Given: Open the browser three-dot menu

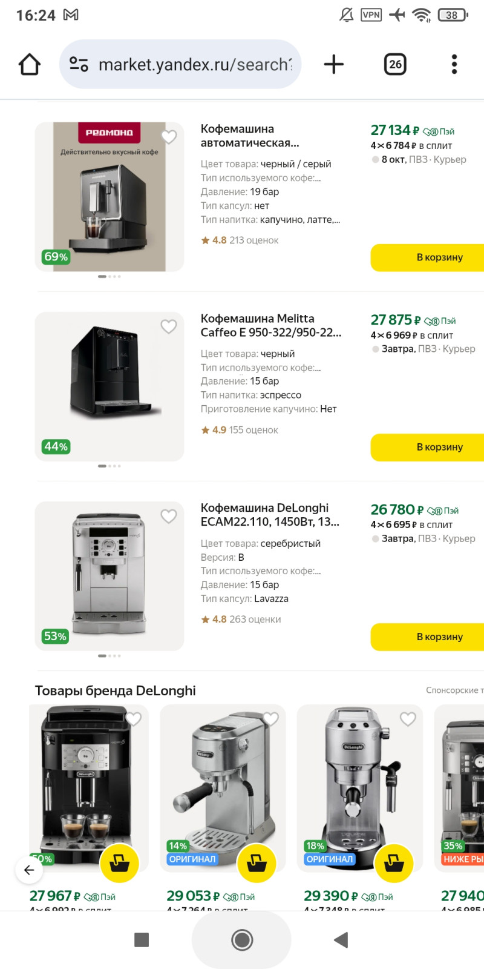Looking at the screenshot, I should click(x=454, y=64).
